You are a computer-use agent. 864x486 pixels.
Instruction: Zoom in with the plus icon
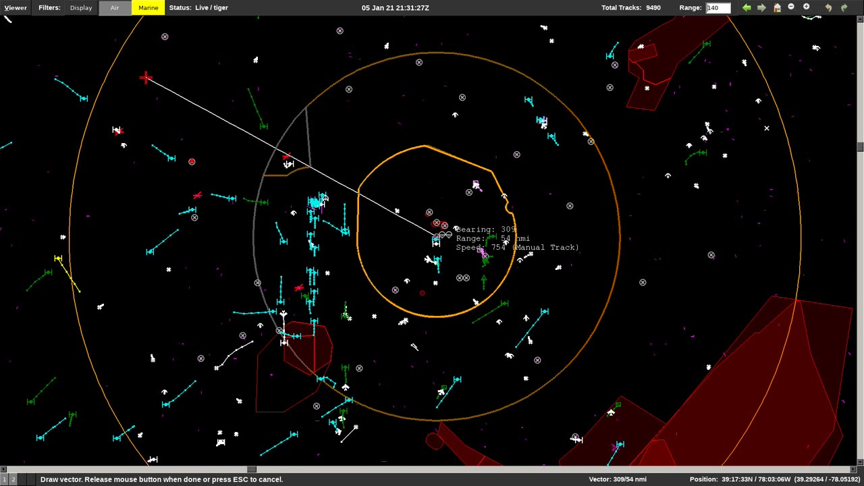[x=806, y=7]
